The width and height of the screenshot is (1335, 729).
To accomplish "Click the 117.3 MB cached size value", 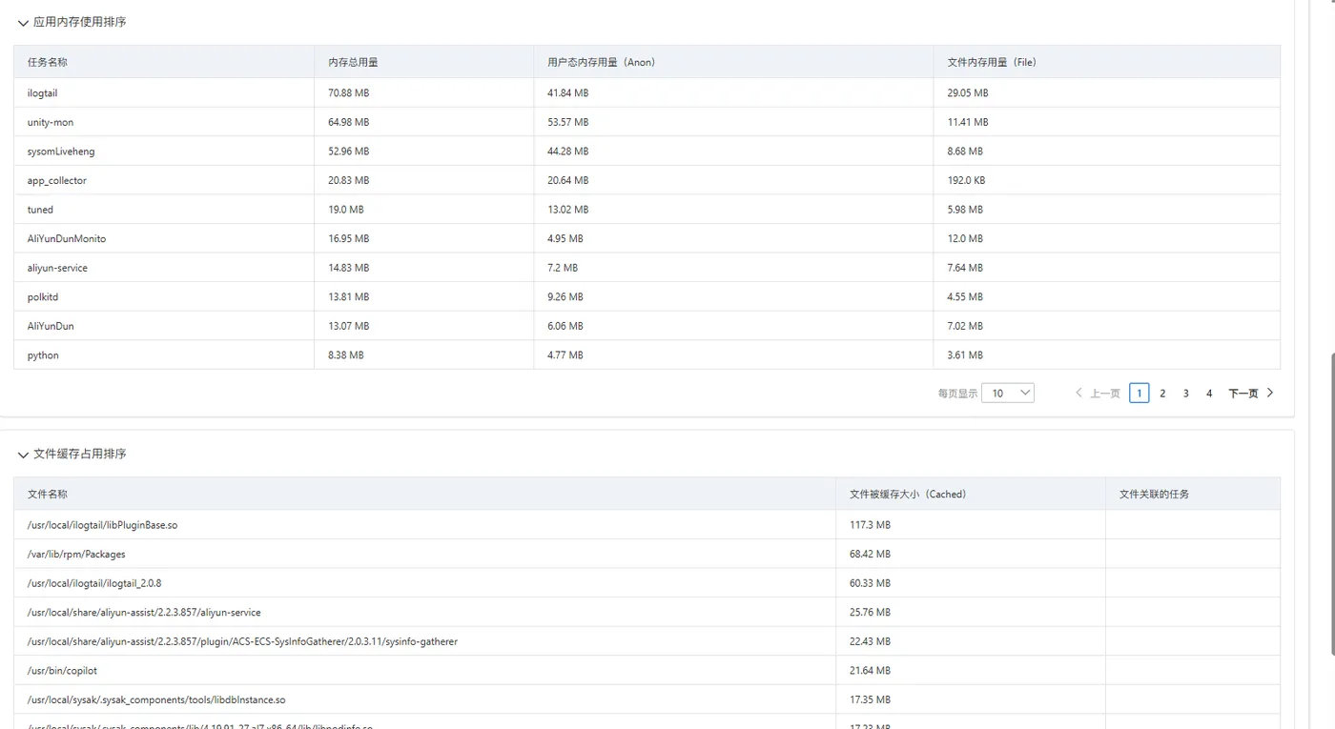I will coord(870,525).
